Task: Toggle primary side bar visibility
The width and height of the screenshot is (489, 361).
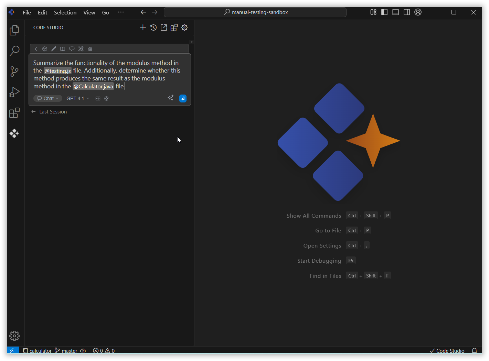Action: click(x=384, y=12)
